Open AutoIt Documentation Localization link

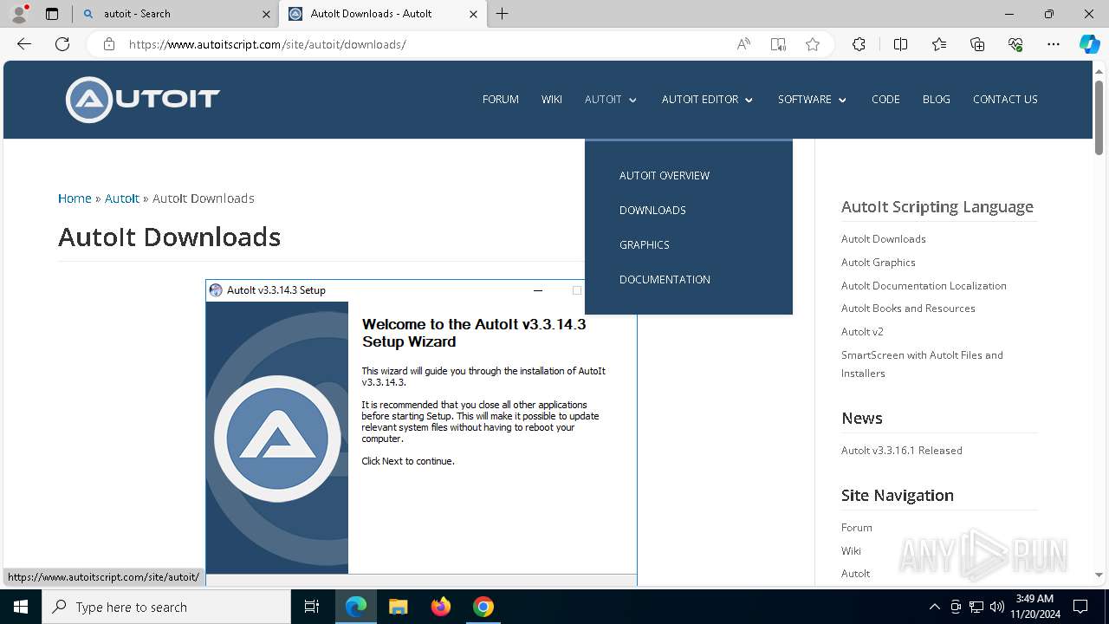924,285
